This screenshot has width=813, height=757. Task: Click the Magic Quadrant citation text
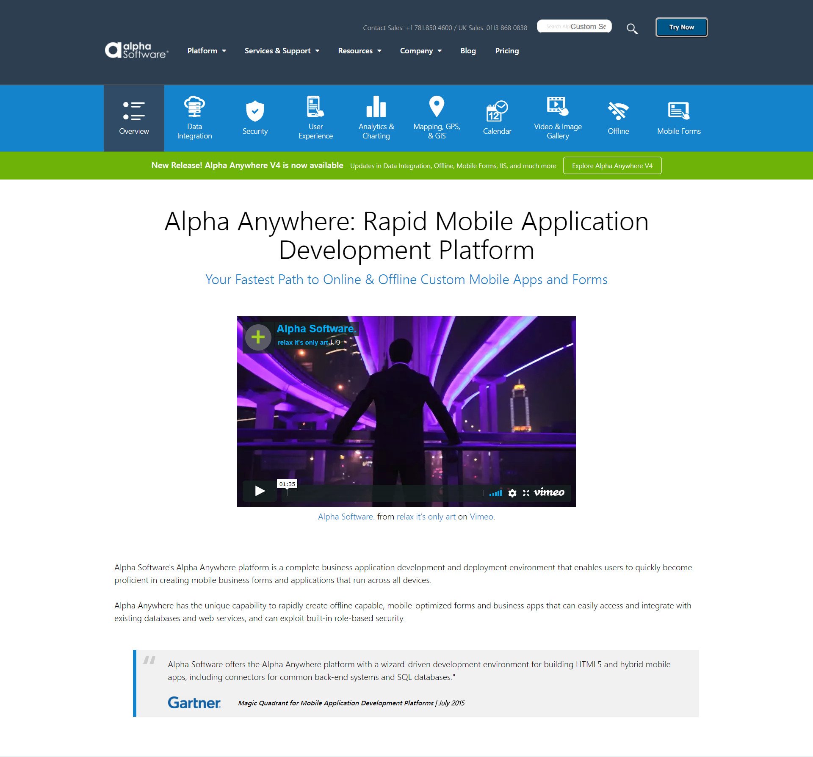pos(351,703)
